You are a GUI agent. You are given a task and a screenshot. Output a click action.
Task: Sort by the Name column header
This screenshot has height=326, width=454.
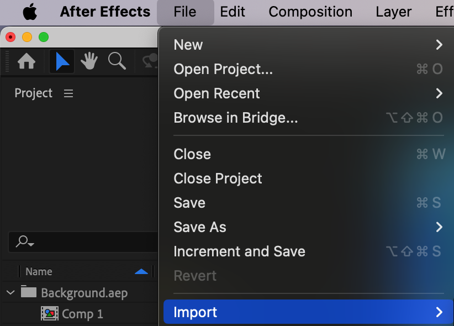click(x=39, y=271)
